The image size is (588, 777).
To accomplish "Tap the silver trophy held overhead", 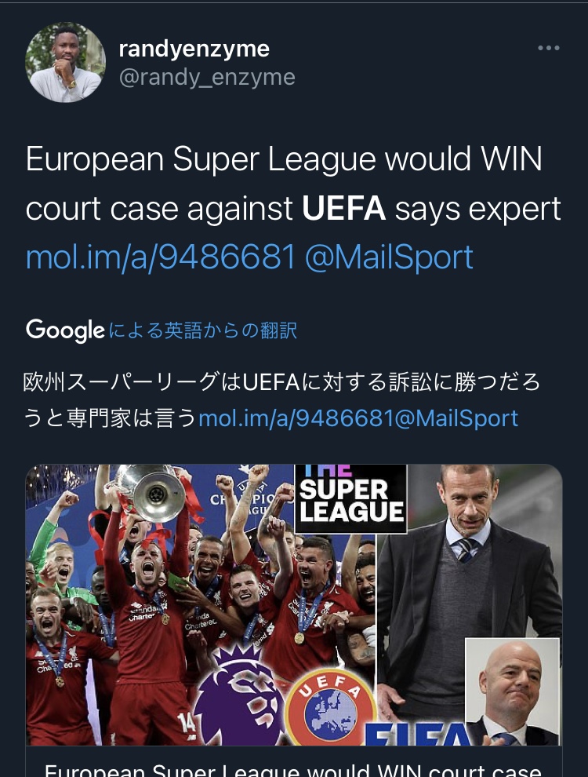I will point(151,493).
